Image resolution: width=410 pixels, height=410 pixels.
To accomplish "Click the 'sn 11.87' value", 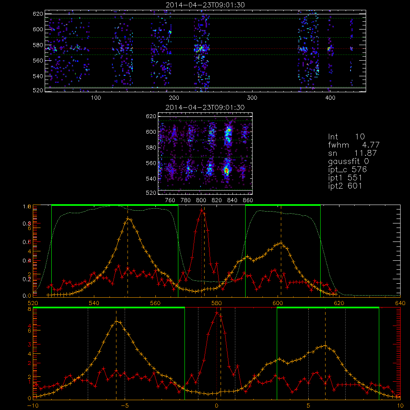I will click(x=352, y=153).
